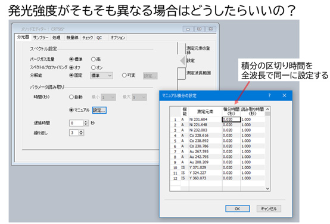Maximize the メソッドエディター window
The image size is (330, 224).
pyautogui.click(x=199, y=29)
